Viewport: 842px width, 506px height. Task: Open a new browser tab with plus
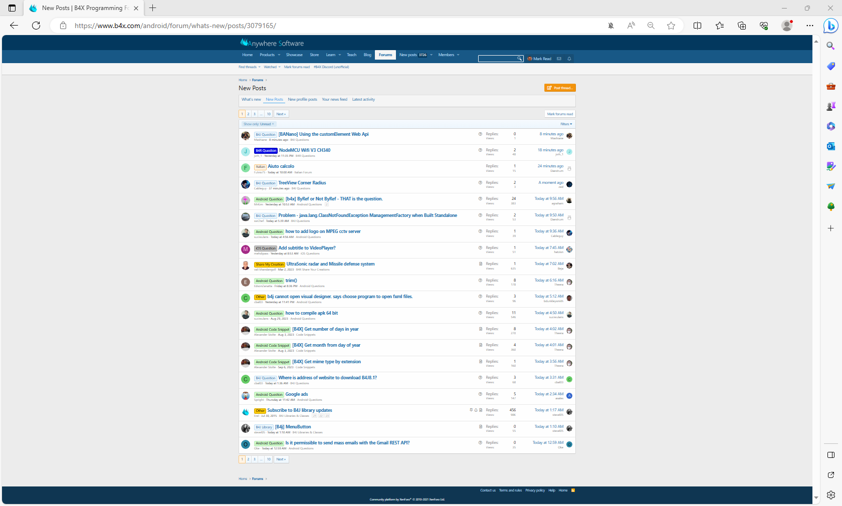[x=153, y=8]
